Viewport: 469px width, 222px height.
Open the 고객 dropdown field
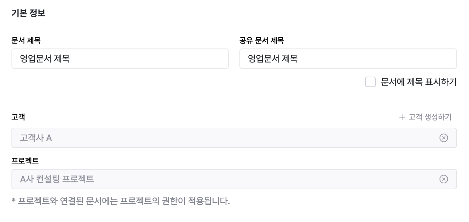pyautogui.click(x=226, y=138)
